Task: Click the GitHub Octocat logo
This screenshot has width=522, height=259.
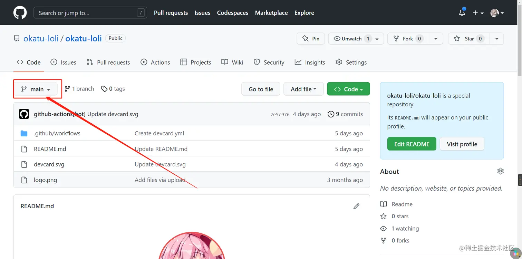Action: point(20,13)
